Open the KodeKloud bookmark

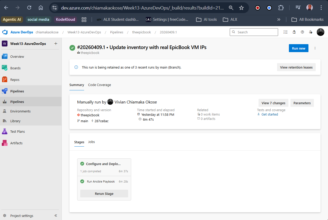[65, 20]
